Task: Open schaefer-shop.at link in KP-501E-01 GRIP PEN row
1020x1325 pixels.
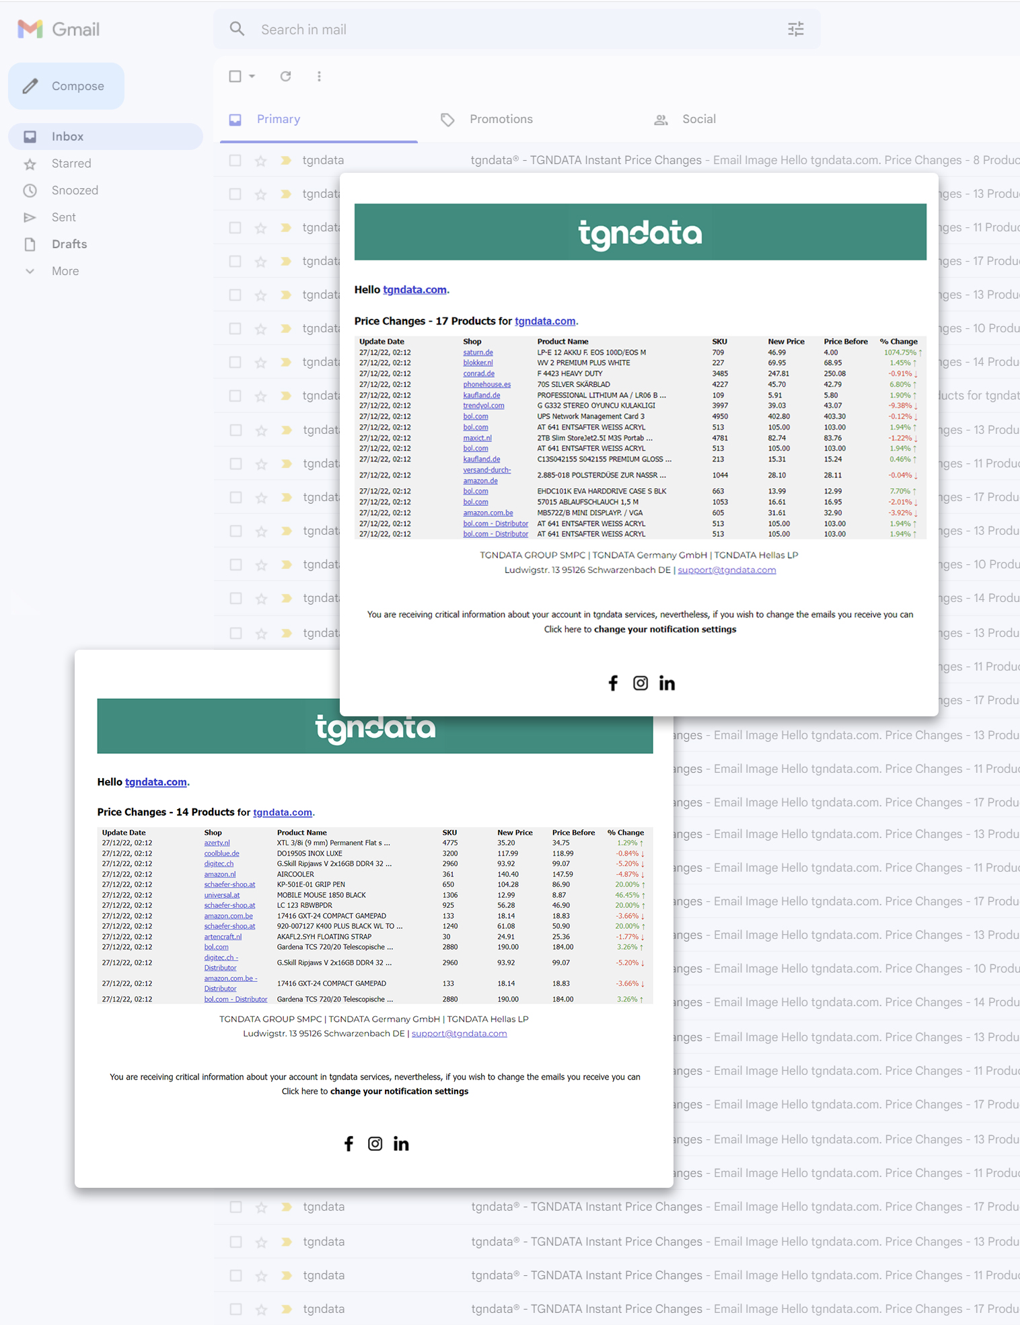Action: (229, 885)
